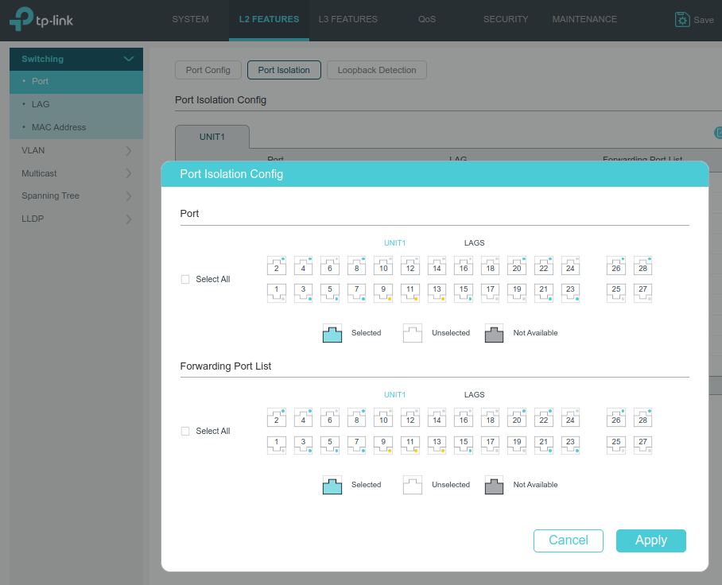Image resolution: width=722 pixels, height=585 pixels.
Task: Select port 11 in Forwarding Port List
Action: [x=410, y=445]
